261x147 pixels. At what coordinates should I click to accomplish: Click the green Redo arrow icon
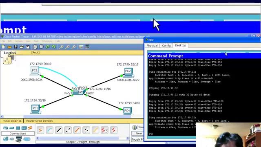(53, 47)
